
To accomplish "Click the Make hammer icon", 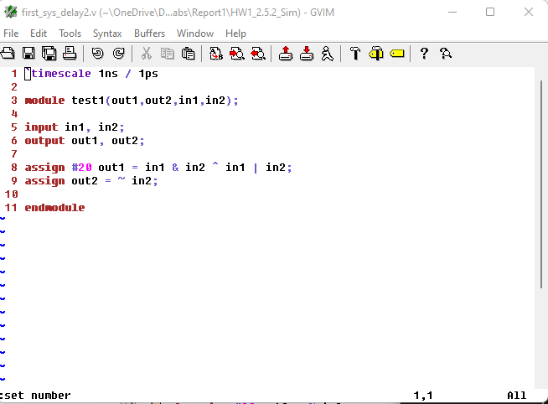I will point(355,54).
